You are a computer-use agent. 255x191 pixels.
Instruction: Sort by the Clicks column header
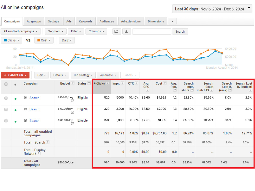(100, 83)
